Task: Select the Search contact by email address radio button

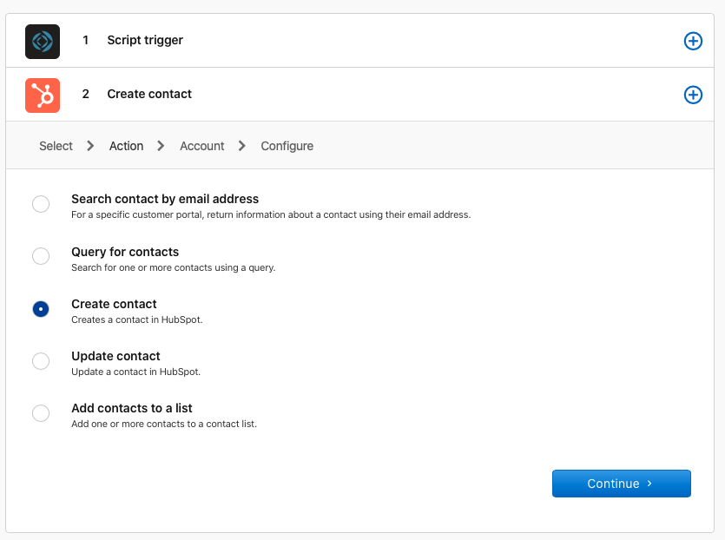Action: [x=41, y=205]
